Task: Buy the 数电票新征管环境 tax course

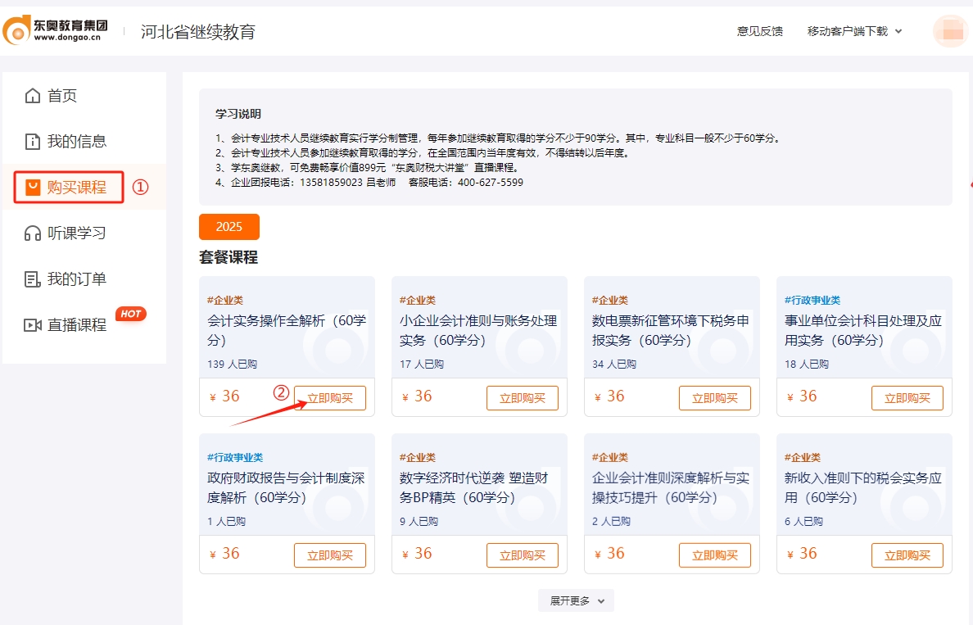Action: click(x=715, y=397)
